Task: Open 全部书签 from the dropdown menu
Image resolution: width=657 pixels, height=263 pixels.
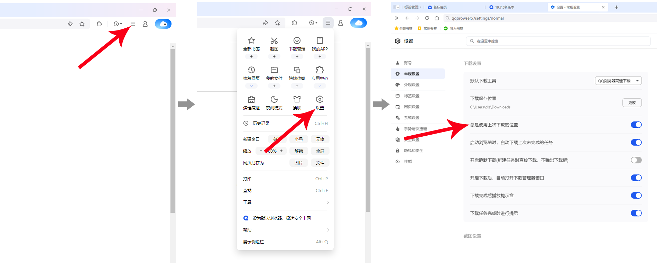Action: pyautogui.click(x=251, y=44)
